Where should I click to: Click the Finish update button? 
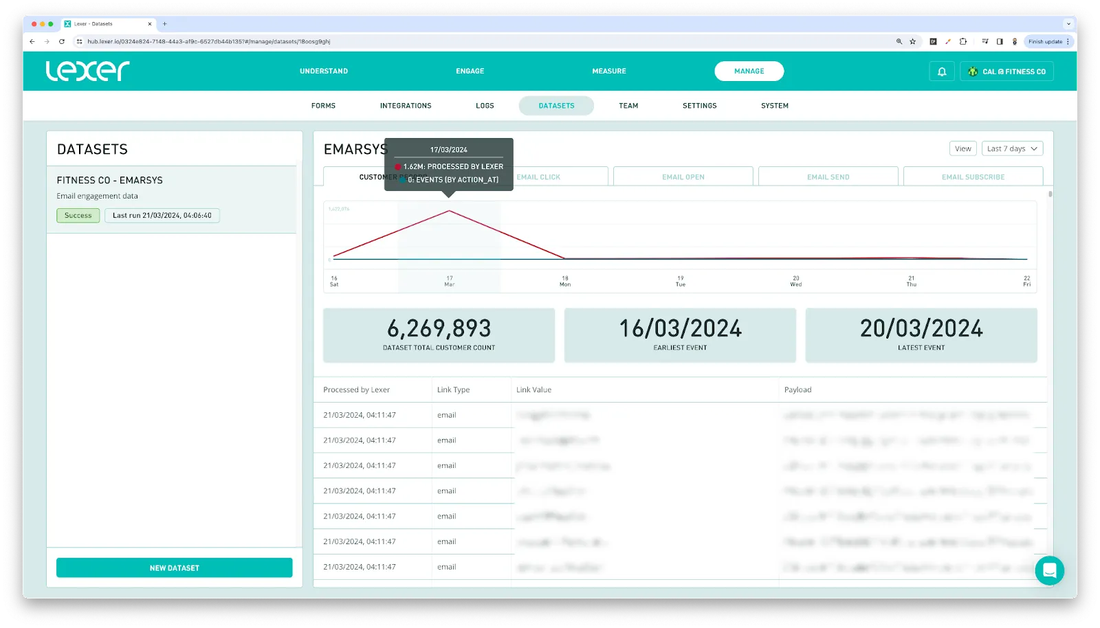pyautogui.click(x=1045, y=41)
